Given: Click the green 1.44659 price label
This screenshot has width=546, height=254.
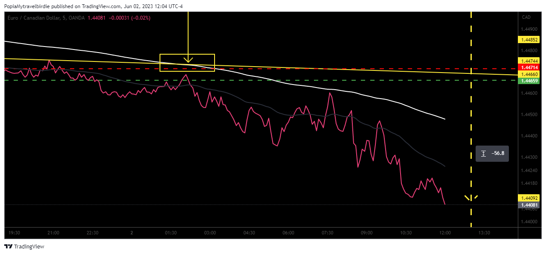Looking at the screenshot, I should click(529, 81).
